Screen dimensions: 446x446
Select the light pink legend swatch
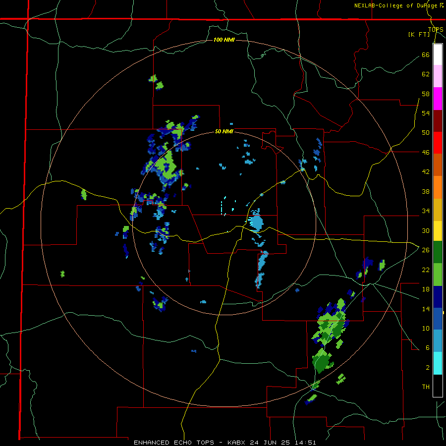[438, 76]
